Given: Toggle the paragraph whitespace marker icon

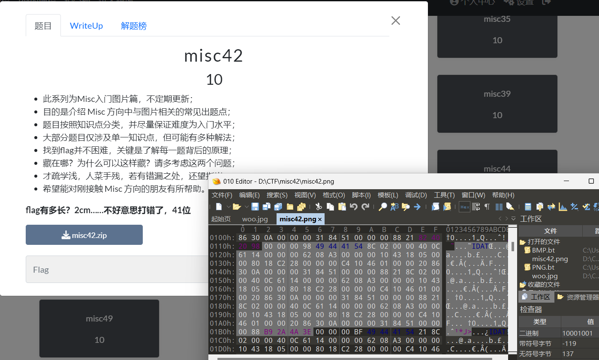Looking at the screenshot, I should 487,207.
